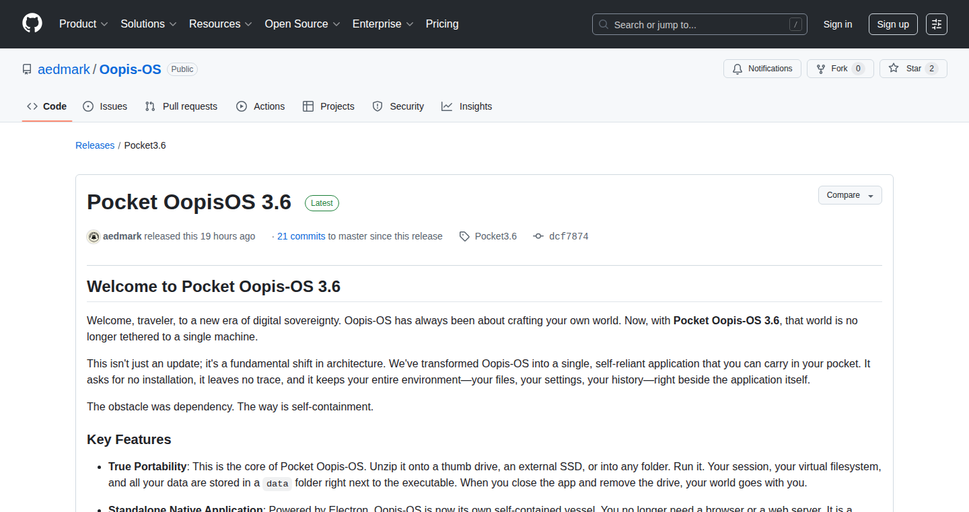The height and width of the screenshot is (512, 969).
Task: Click the star count 2
Action: 931,69
